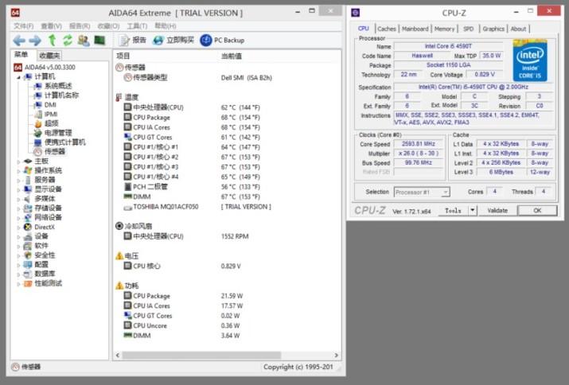Select 超频 in the tree
This screenshot has height=385, width=569.
tap(51, 124)
